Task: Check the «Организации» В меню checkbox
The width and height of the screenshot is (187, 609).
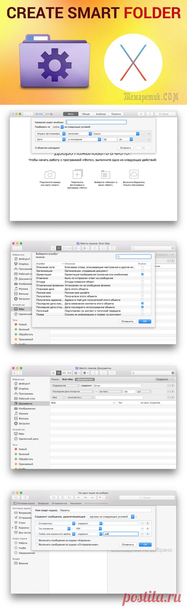Action: 142,271
